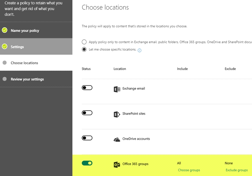Image resolution: width=252 pixels, height=176 pixels.
Task: Click the green checkmark next to Name your policy
Action: (x=5, y=30)
